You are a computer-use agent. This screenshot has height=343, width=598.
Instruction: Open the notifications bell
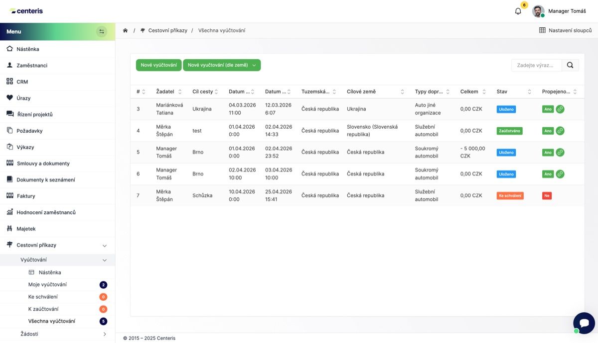coord(518,11)
